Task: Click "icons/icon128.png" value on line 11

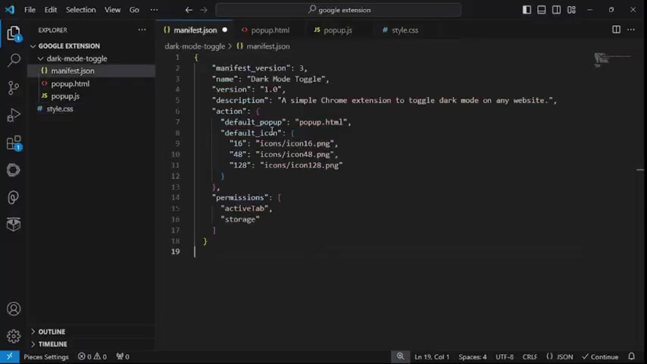Action: [x=302, y=165]
